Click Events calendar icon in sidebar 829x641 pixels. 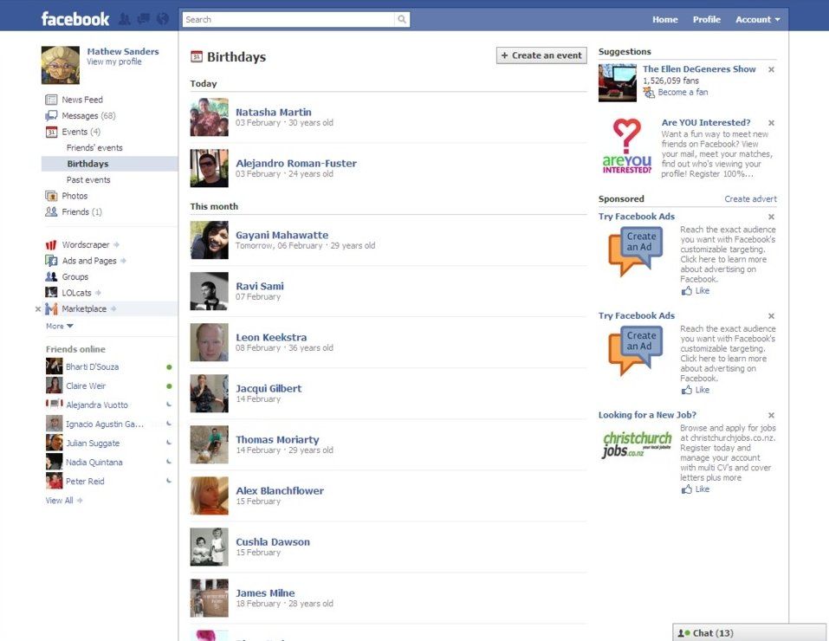pos(51,132)
